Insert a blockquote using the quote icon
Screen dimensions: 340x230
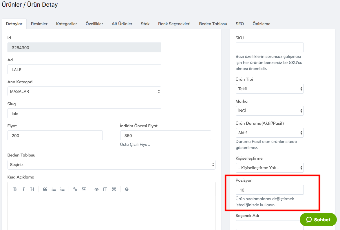[45, 189]
